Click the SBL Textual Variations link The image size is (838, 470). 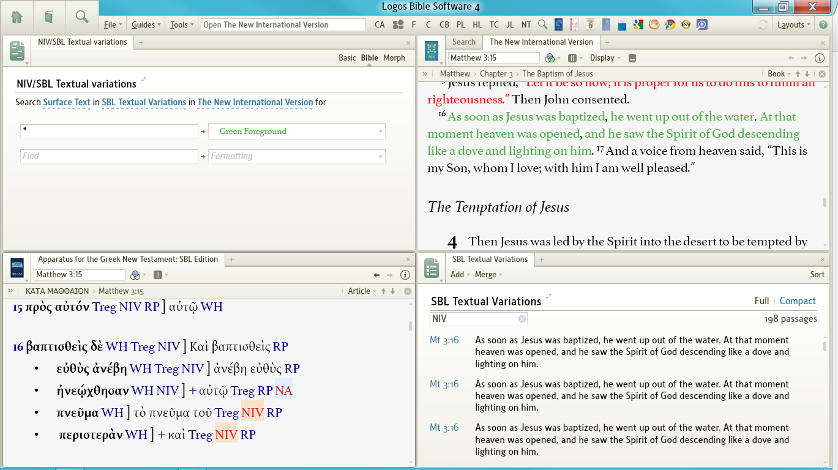pyautogui.click(x=144, y=103)
